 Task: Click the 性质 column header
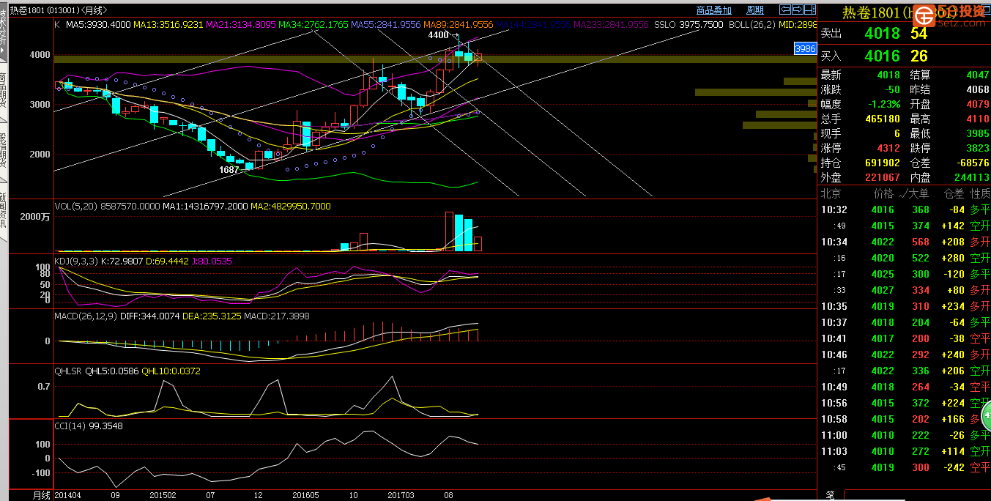coord(980,194)
